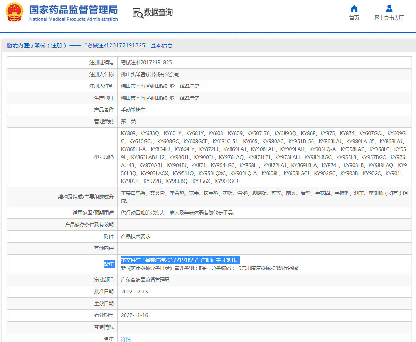Click the highlighted 备注 row label
This screenshot has height=342, width=416.
[x=109, y=264]
